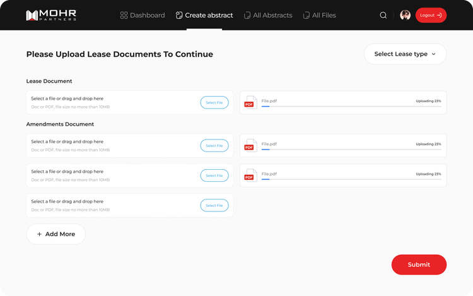
Task: Expand the Select Lease type dropdown
Action: 405,54
